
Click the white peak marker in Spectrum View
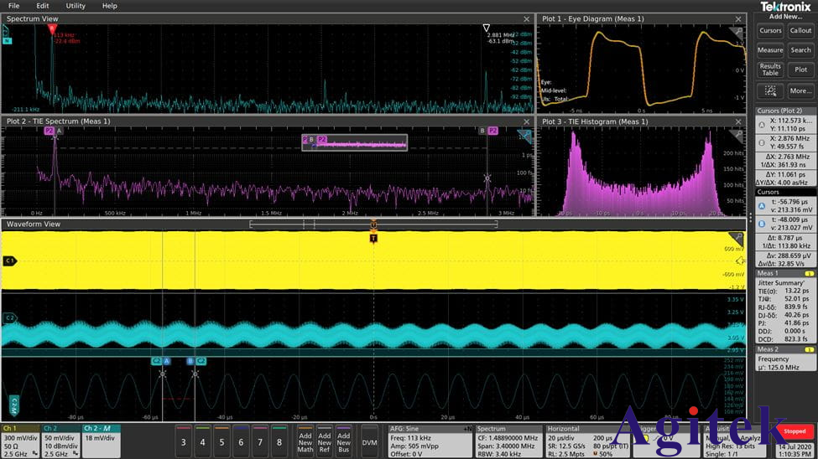point(487,27)
